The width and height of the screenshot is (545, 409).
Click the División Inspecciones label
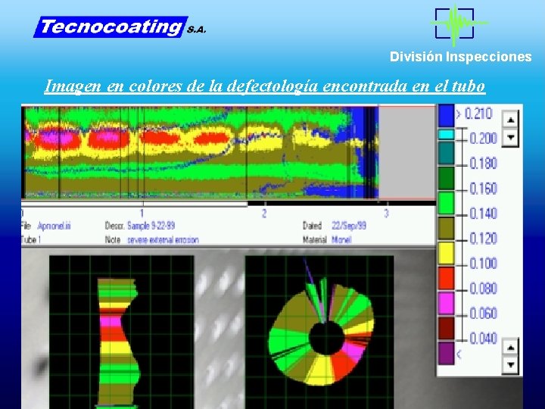click(x=460, y=57)
